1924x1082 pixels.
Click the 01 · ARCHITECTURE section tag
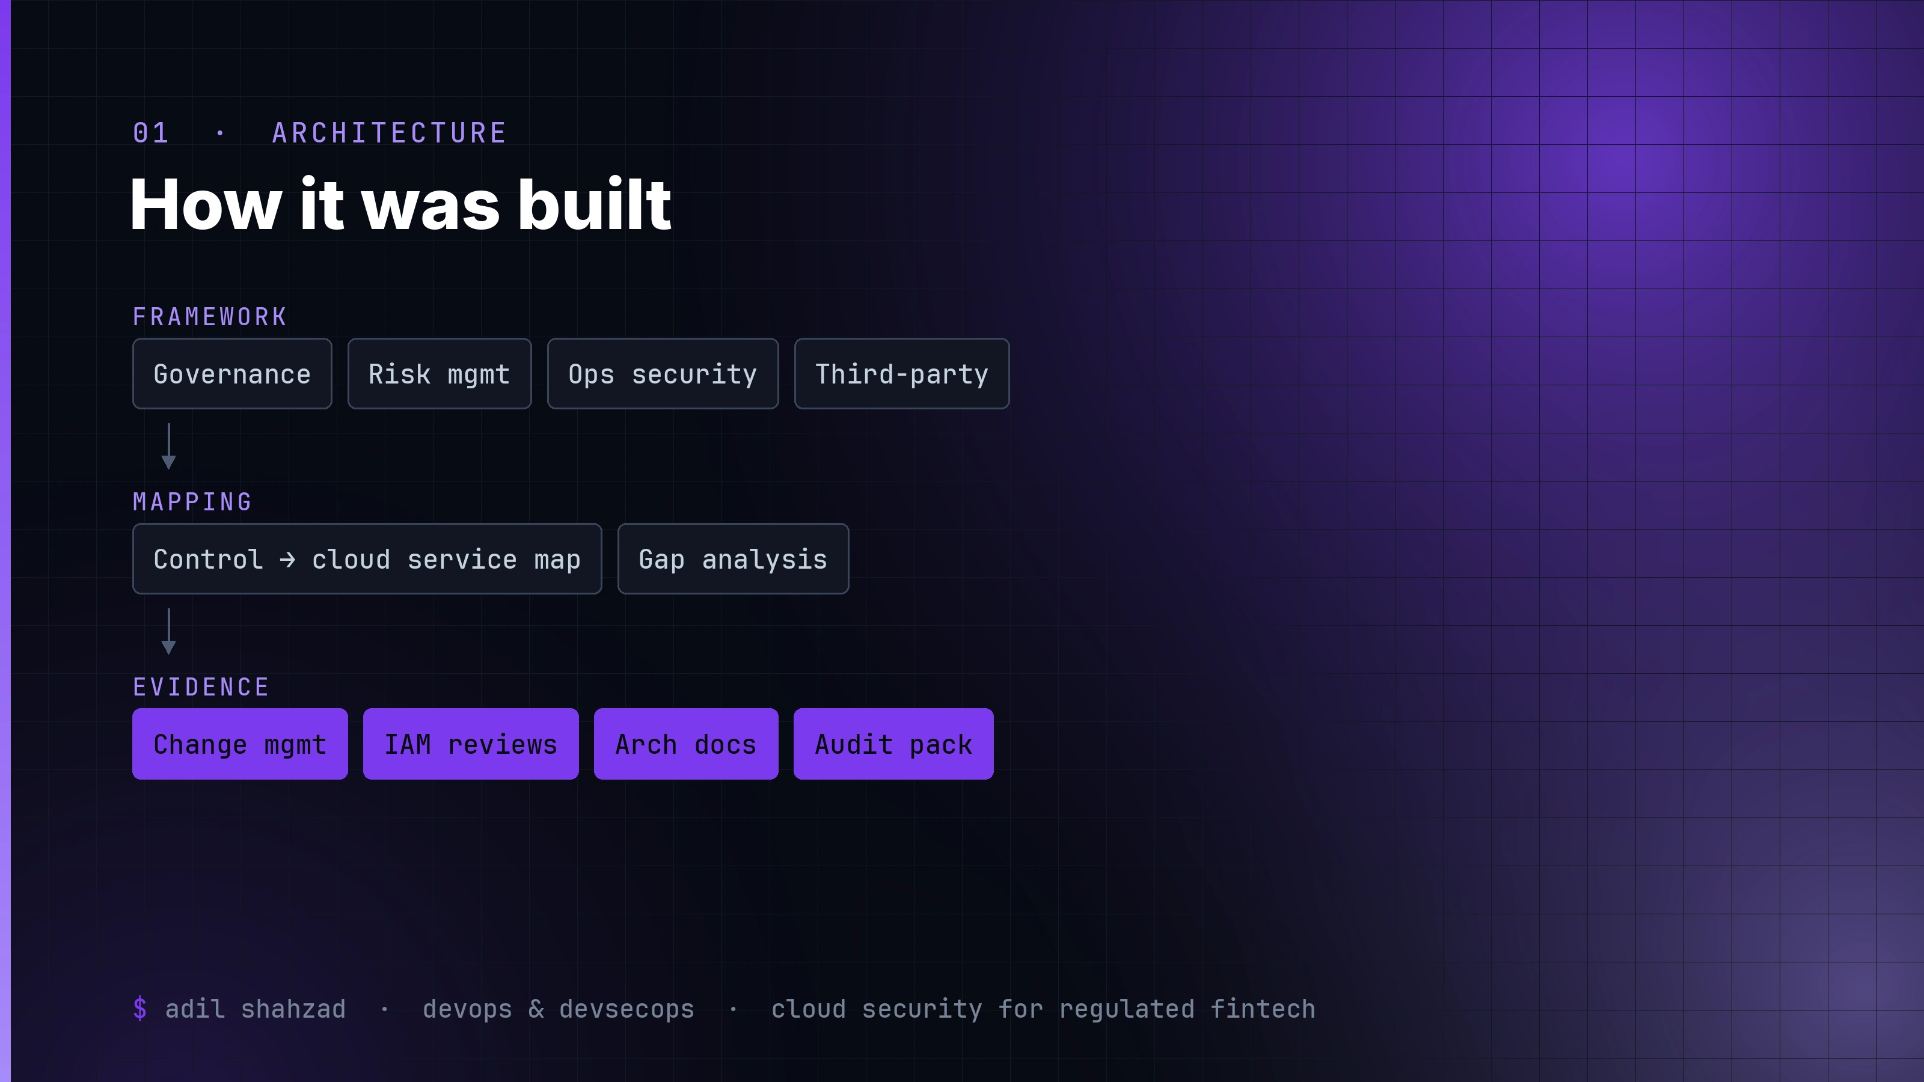[x=320, y=133]
